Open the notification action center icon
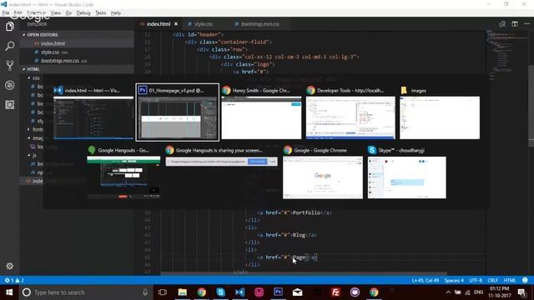 [521, 292]
